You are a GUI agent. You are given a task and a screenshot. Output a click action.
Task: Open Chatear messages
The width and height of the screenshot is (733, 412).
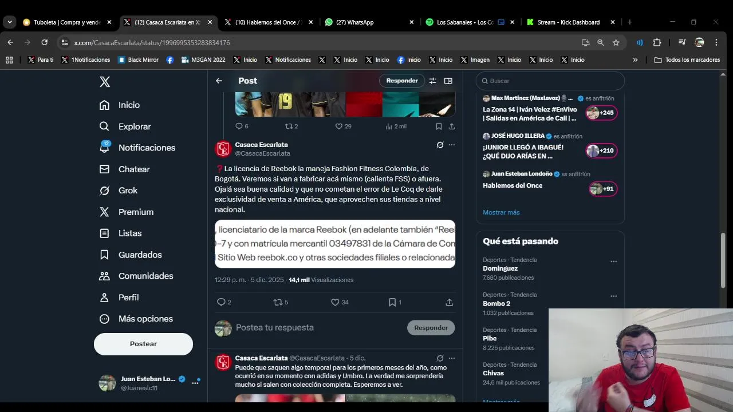click(124, 169)
